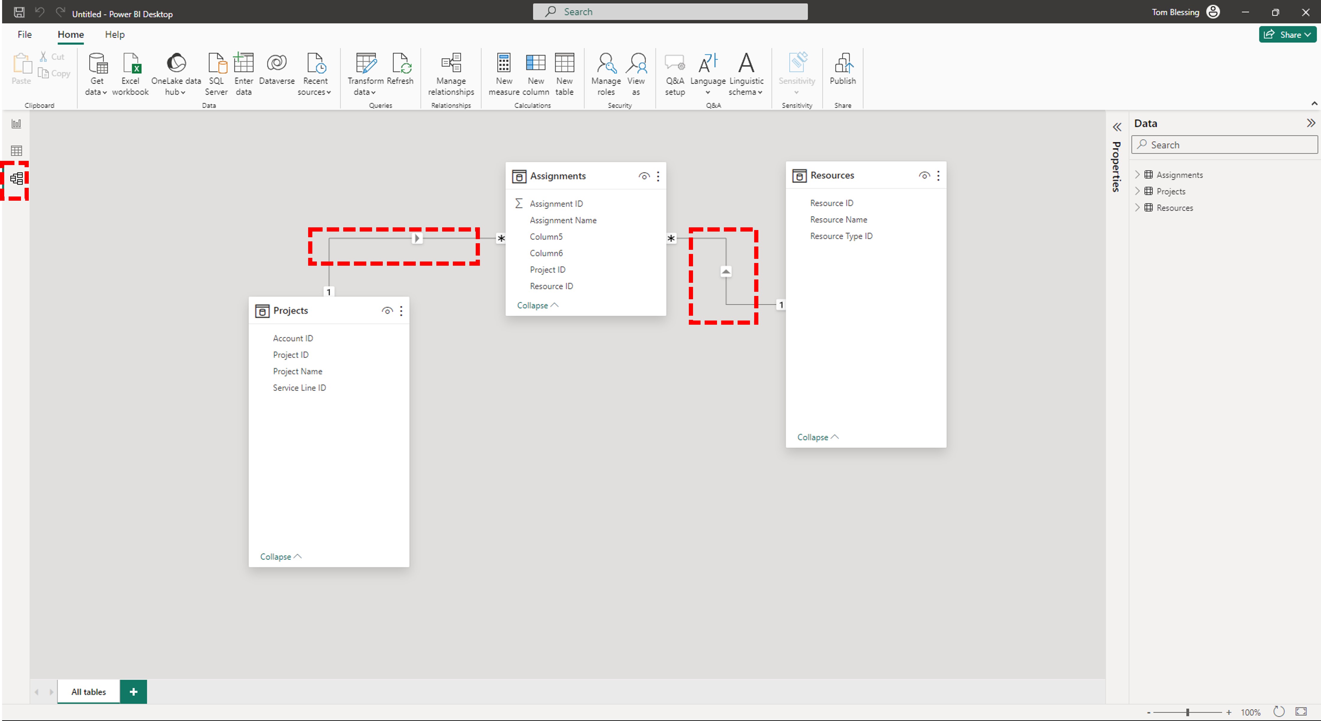This screenshot has width=1321, height=721.
Task: Open the Get data tool
Action: pos(96,73)
